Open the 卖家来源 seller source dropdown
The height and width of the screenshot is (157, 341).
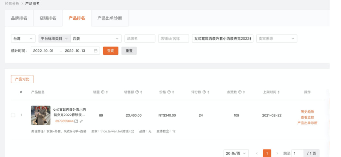pos(277,39)
